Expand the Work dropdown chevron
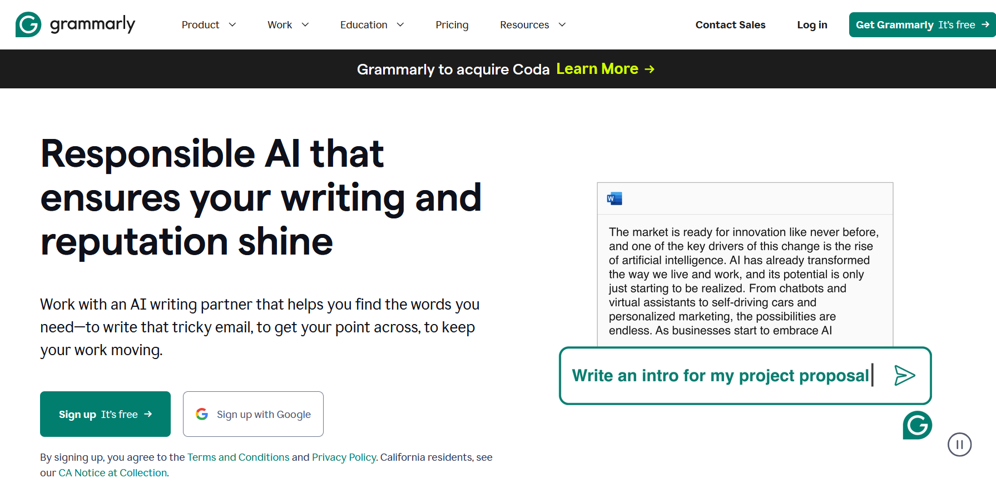996x493 pixels. [x=305, y=24]
